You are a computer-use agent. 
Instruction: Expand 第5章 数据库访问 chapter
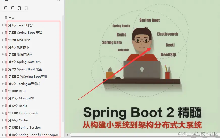click(3, 54)
